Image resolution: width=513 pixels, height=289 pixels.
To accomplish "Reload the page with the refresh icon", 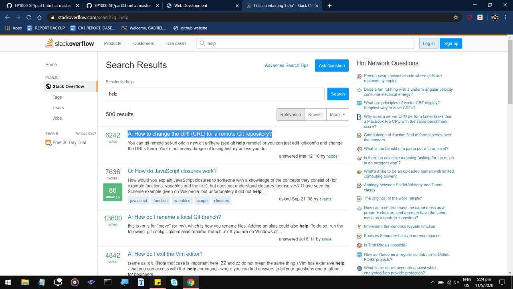I will tap(28, 17).
